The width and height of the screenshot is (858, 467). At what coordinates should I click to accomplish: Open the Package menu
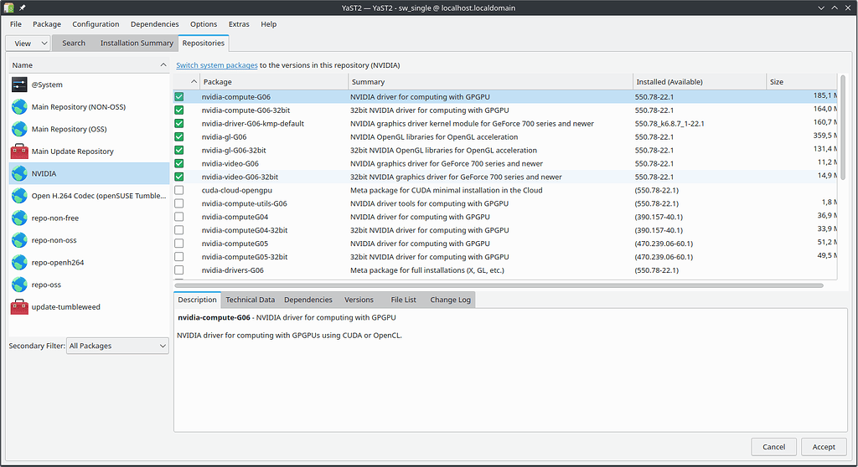pos(47,24)
